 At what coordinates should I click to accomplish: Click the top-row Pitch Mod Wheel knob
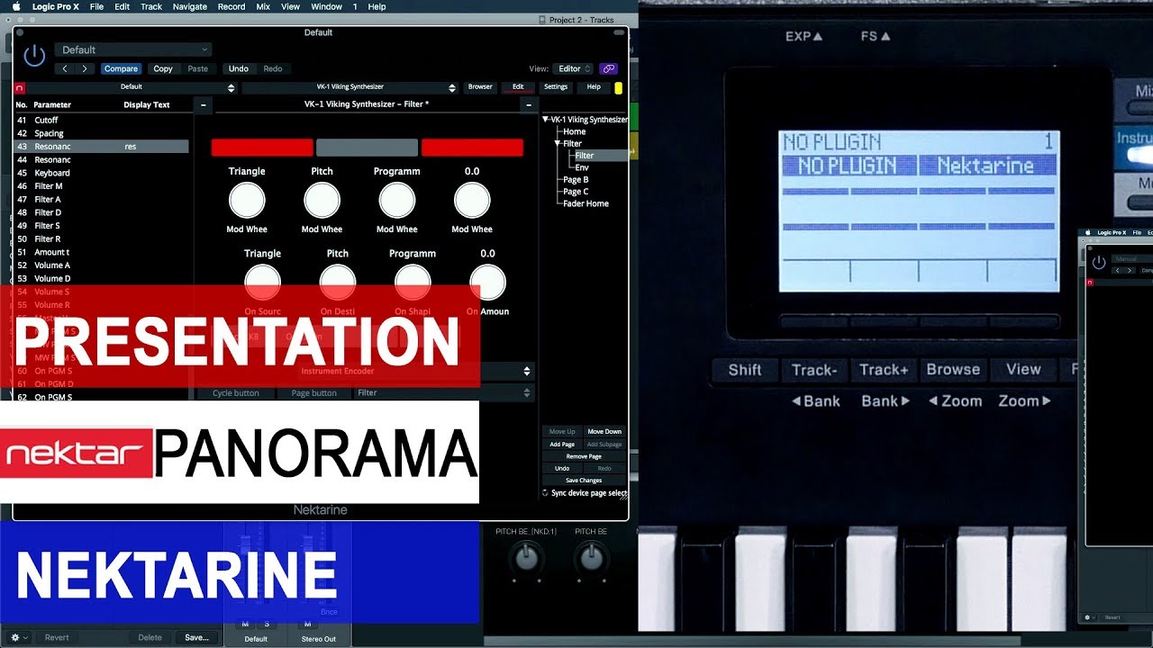322,201
